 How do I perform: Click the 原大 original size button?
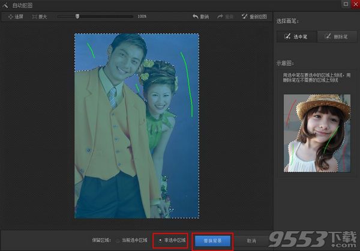(40, 17)
